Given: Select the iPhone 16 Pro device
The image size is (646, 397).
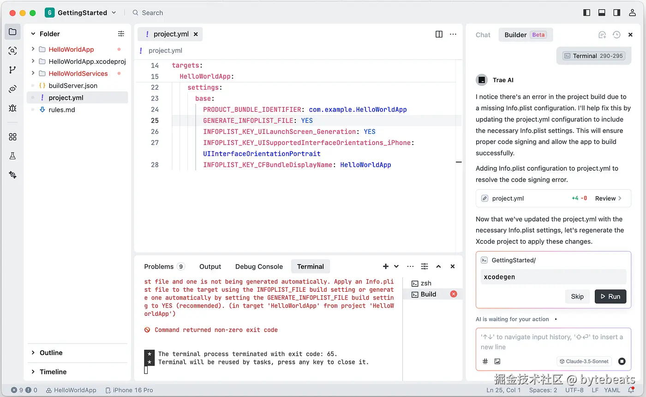Looking at the screenshot, I should click(129, 390).
